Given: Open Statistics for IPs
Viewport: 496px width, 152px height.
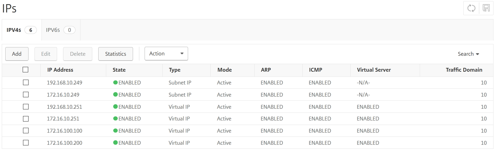Looking at the screenshot, I should [116, 54].
